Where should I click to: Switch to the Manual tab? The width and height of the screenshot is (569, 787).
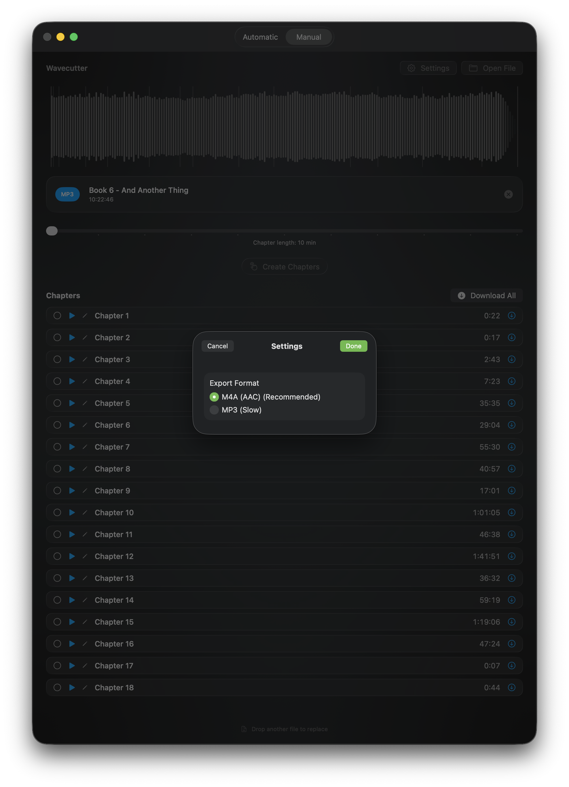click(309, 37)
